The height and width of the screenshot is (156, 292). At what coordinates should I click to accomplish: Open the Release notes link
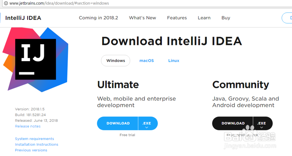tap(28, 126)
